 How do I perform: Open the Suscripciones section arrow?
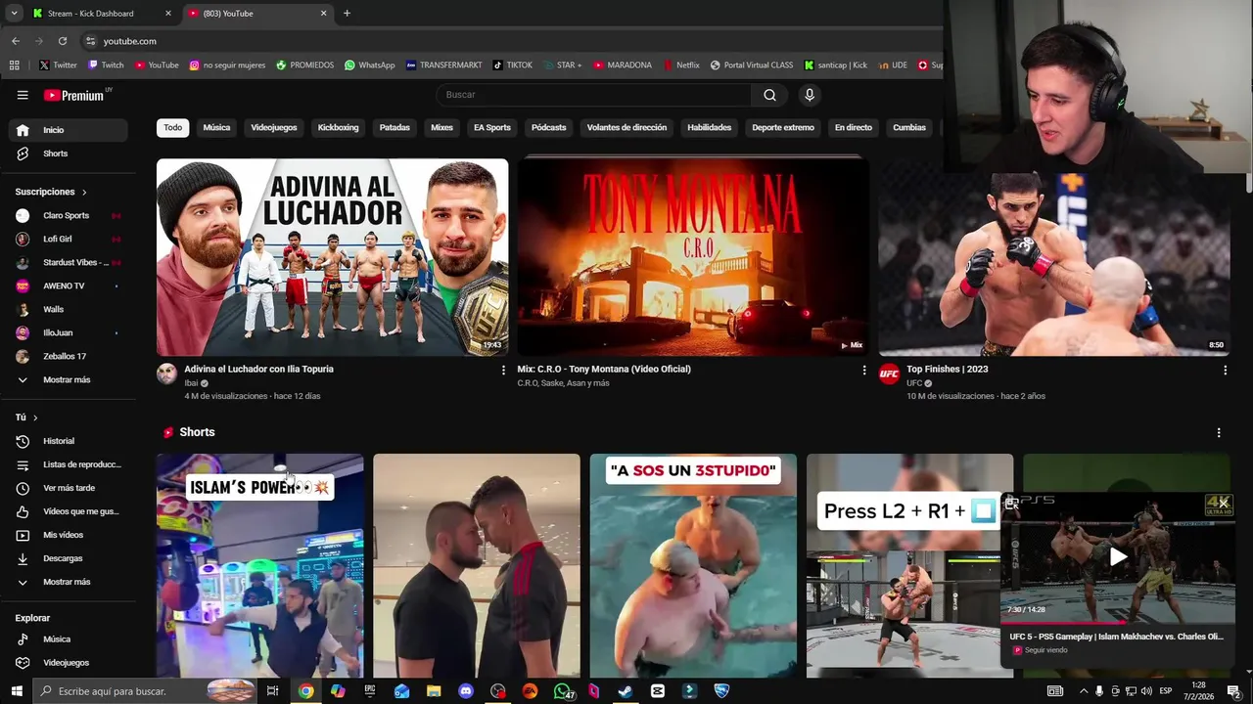tap(84, 193)
